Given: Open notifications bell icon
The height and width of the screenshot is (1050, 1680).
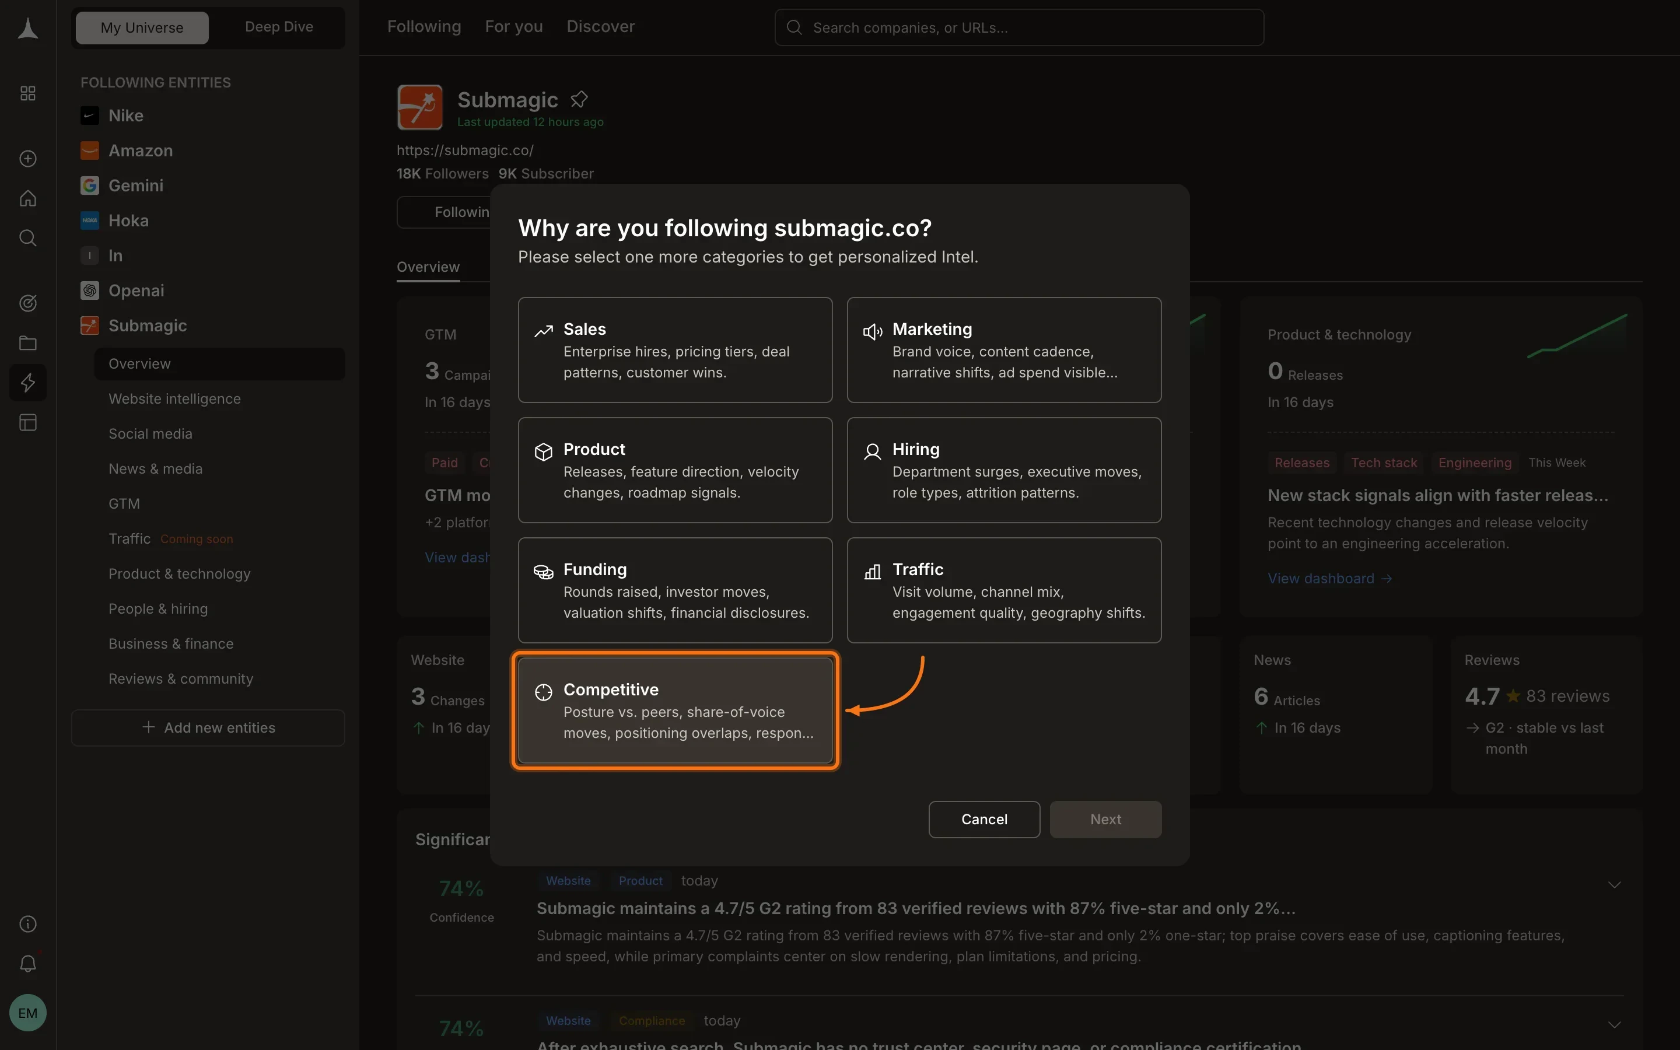Looking at the screenshot, I should pos(28,964).
